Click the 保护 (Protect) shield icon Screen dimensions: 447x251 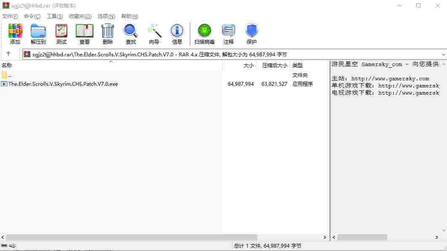251,31
